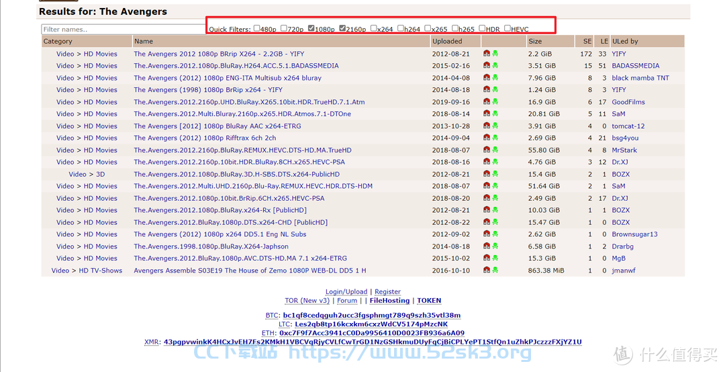
Task: Open The Avengers 2012 1080p BRrip YIFY torrent
Action: point(219,54)
